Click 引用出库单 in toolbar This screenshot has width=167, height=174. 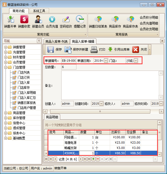pos(119,50)
